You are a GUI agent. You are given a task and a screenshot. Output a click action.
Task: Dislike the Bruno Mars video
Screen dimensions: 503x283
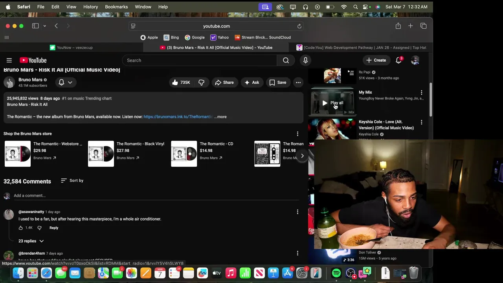point(201,83)
